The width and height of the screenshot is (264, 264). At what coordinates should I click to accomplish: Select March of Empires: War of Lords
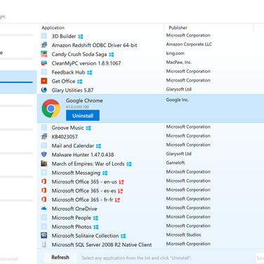[x=88, y=164]
